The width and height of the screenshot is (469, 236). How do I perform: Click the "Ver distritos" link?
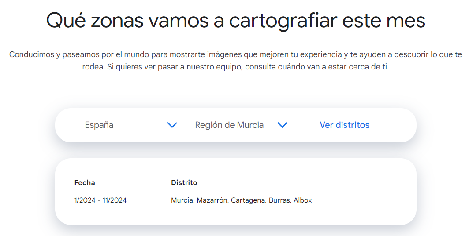pyautogui.click(x=344, y=125)
